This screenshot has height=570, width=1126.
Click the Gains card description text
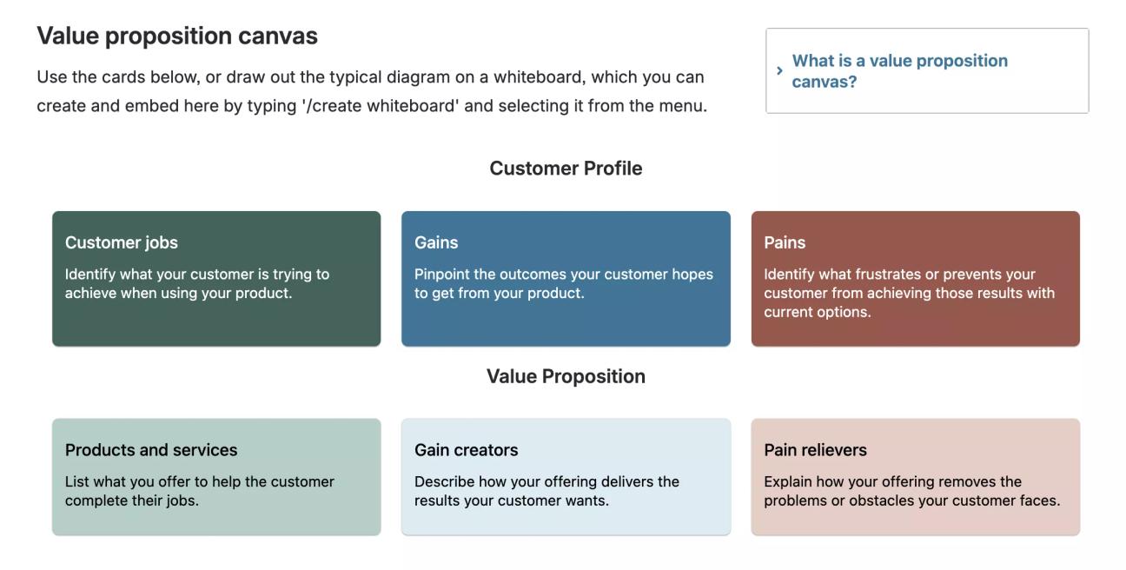pos(562,283)
